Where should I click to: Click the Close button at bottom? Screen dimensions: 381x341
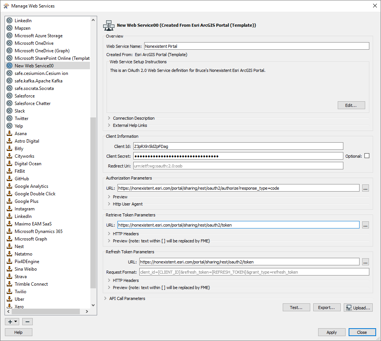pyautogui.click(x=362, y=332)
